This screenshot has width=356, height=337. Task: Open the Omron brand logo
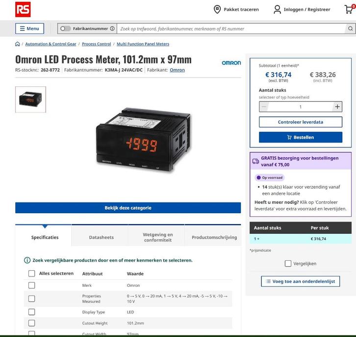[x=231, y=62]
